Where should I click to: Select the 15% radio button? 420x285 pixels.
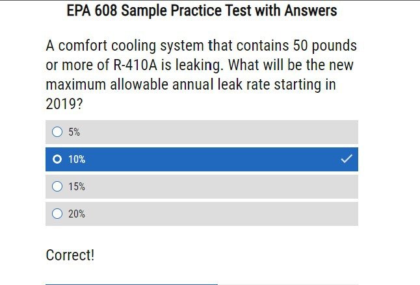pos(57,186)
